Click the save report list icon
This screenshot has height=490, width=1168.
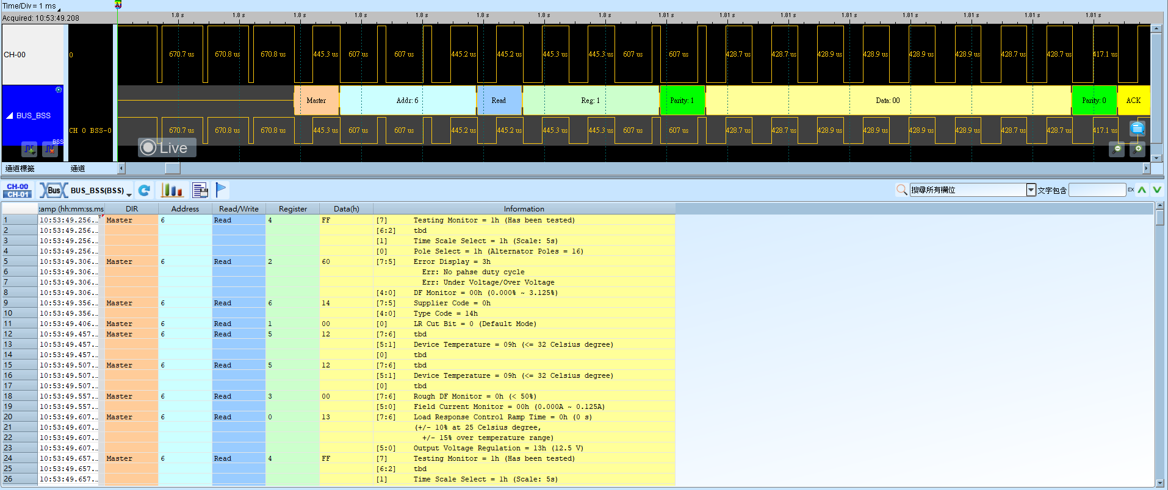200,190
